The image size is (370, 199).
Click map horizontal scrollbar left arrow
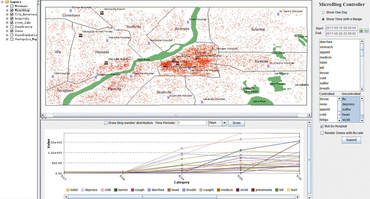point(43,115)
